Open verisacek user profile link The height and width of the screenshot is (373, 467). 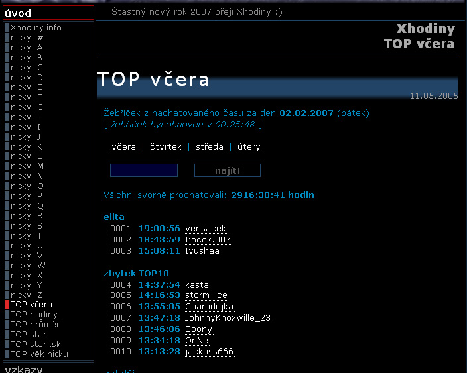point(206,229)
